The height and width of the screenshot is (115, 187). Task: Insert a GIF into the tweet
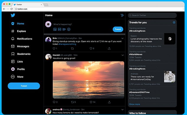(x=60, y=29)
